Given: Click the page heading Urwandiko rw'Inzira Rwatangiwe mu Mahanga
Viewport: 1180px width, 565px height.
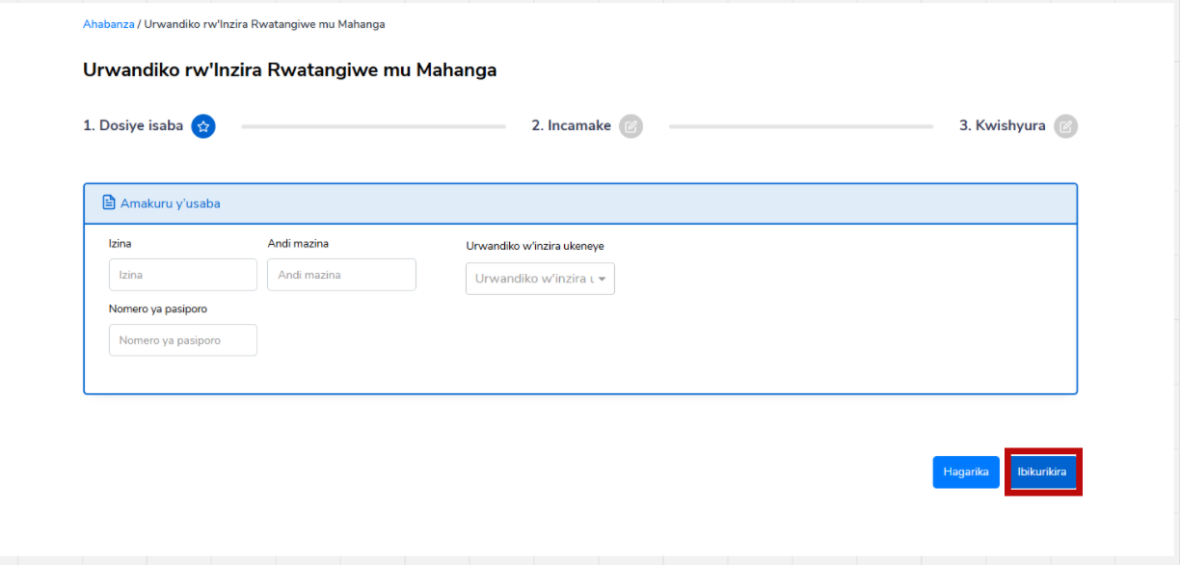Looking at the screenshot, I should click(x=289, y=70).
